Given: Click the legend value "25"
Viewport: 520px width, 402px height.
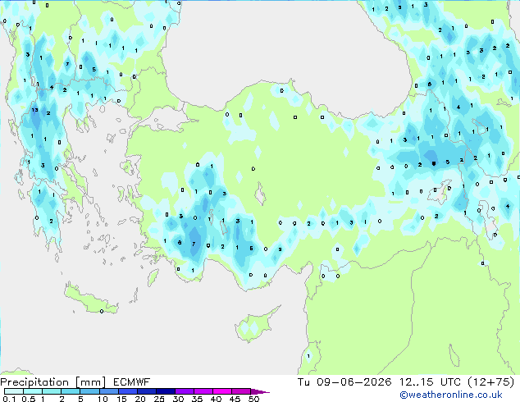Looking at the screenshot, I should (x=159, y=399).
